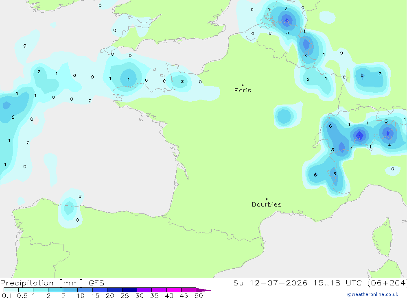407x298 pixels.
Task: Pick the 25–30 mm navy legend swatch
Action: pos(129,290)
